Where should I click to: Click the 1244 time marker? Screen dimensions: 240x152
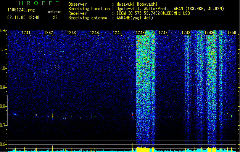[95, 33]
